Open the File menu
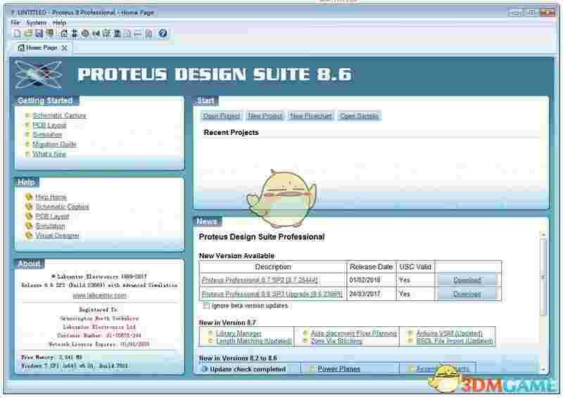 15,23
